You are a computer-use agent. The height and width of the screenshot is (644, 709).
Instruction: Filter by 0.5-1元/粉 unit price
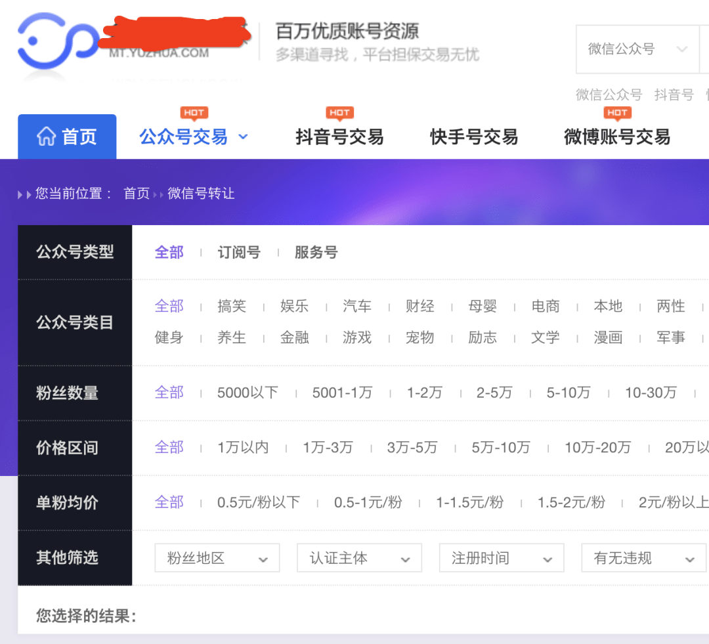coord(368,502)
